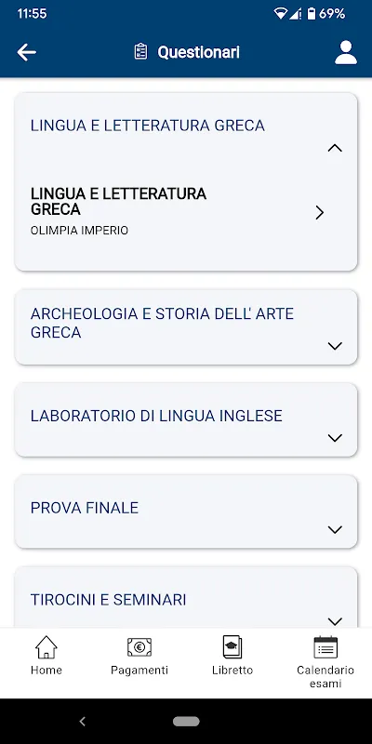Expand Tirocini e Seminari chevron
372x744 pixels.
335,620
